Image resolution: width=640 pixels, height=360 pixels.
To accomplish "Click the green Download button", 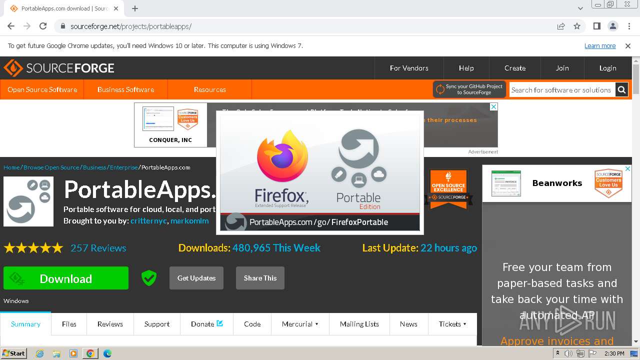I will coord(66,278).
